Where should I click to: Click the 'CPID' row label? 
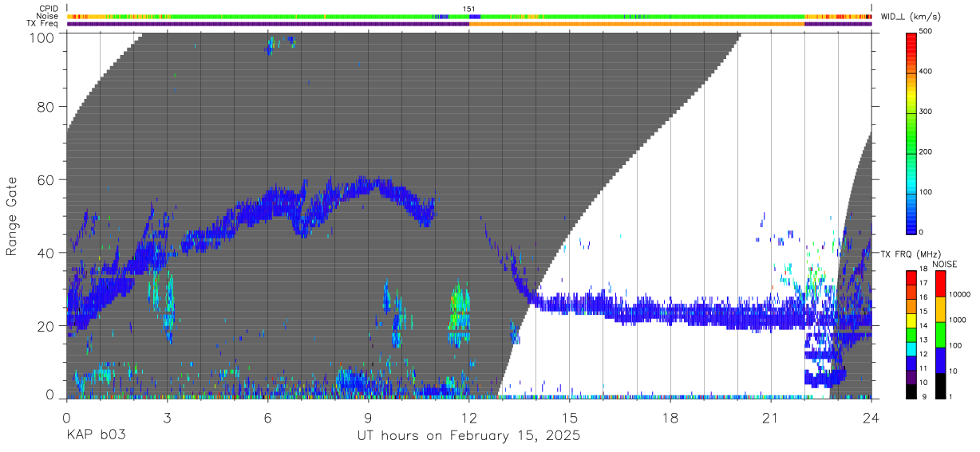(48, 9)
